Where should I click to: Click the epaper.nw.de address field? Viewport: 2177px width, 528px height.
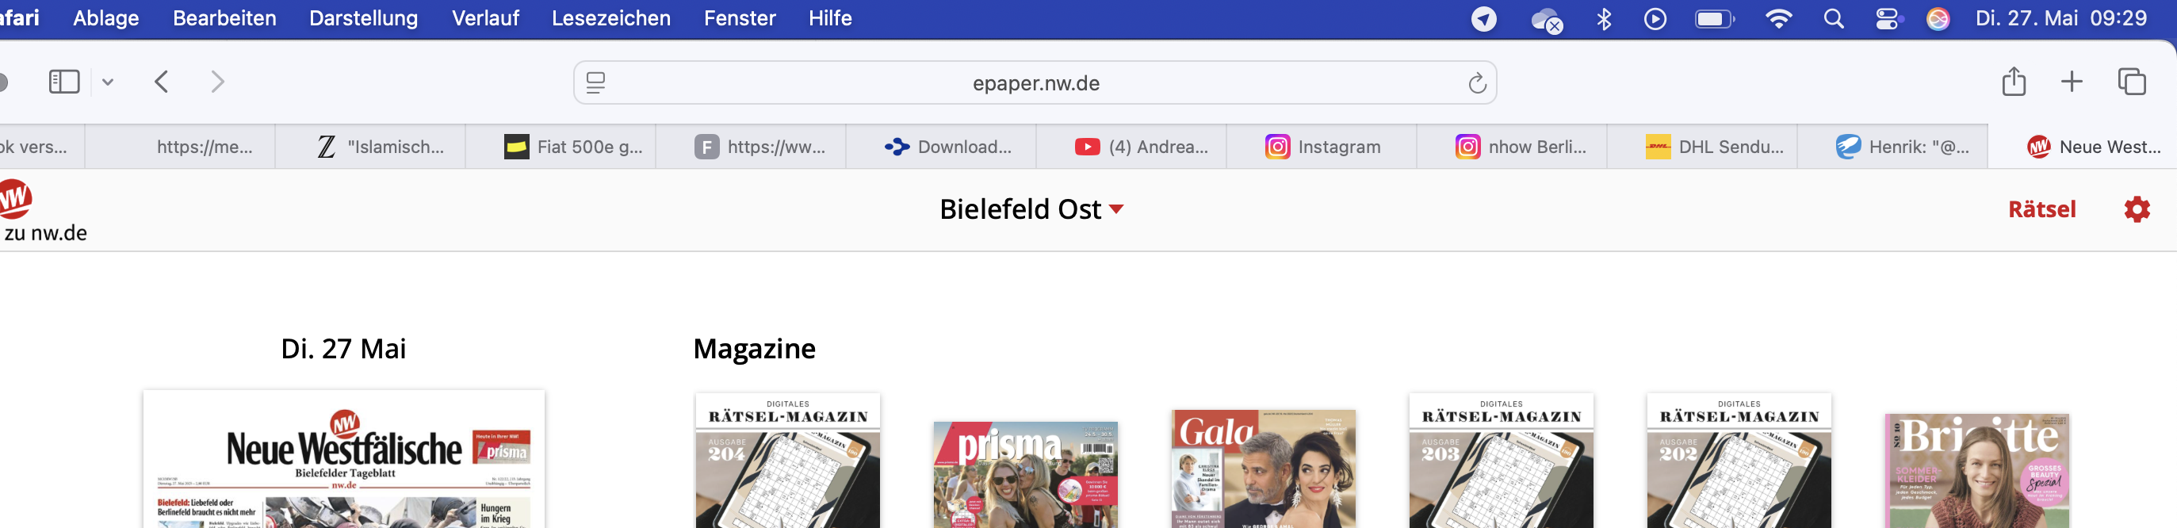[x=1035, y=82]
